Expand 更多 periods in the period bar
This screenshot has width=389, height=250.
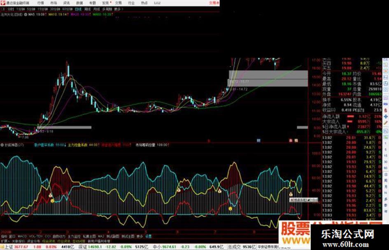(118, 9)
